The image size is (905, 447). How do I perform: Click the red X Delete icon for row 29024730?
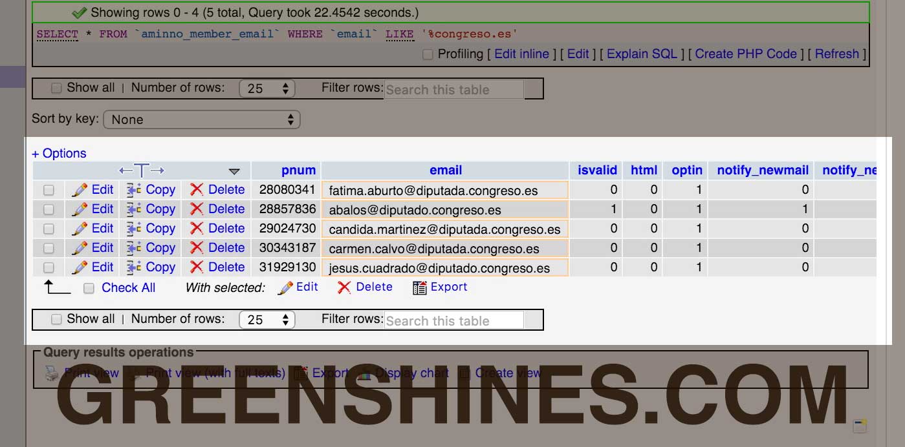coord(197,229)
